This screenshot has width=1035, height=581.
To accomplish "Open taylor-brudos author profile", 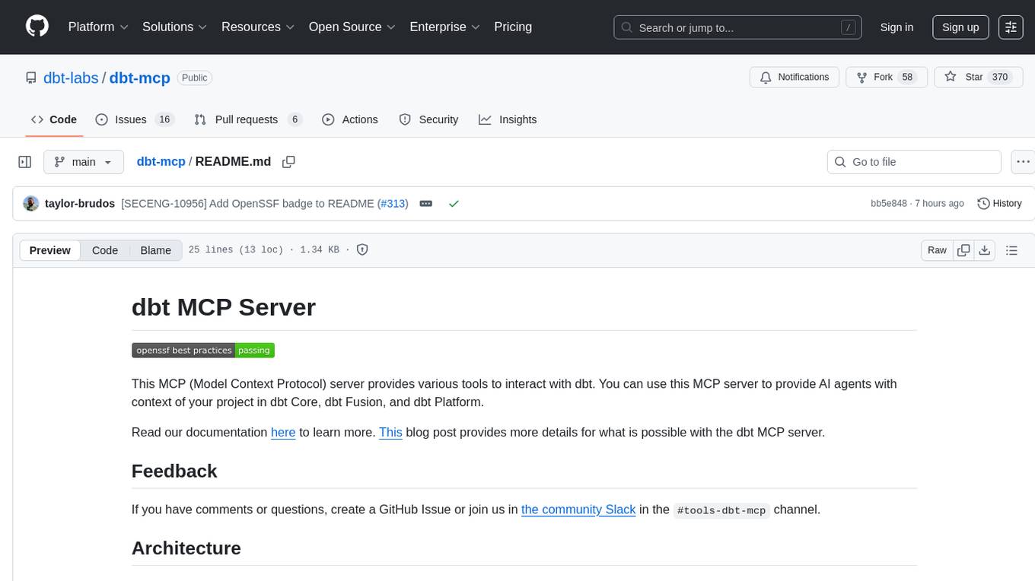I will (x=80, y=203).
